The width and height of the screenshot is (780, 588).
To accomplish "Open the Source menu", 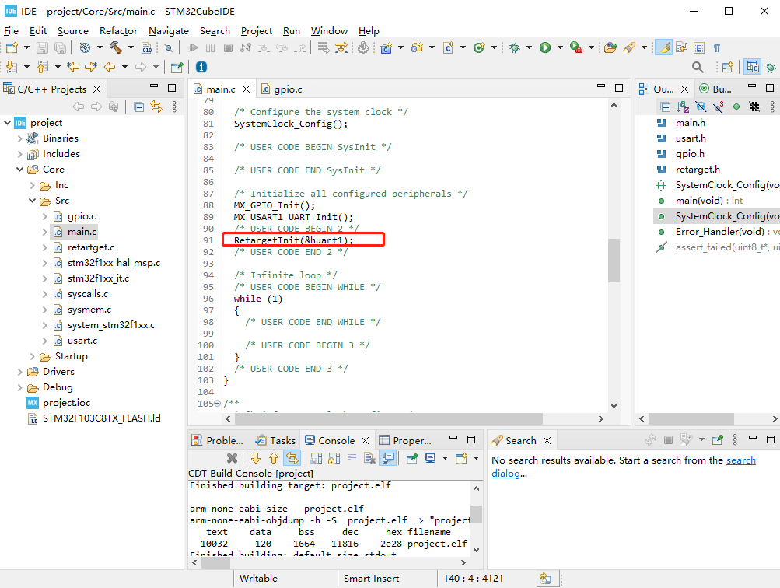I will tap(72, 31).
